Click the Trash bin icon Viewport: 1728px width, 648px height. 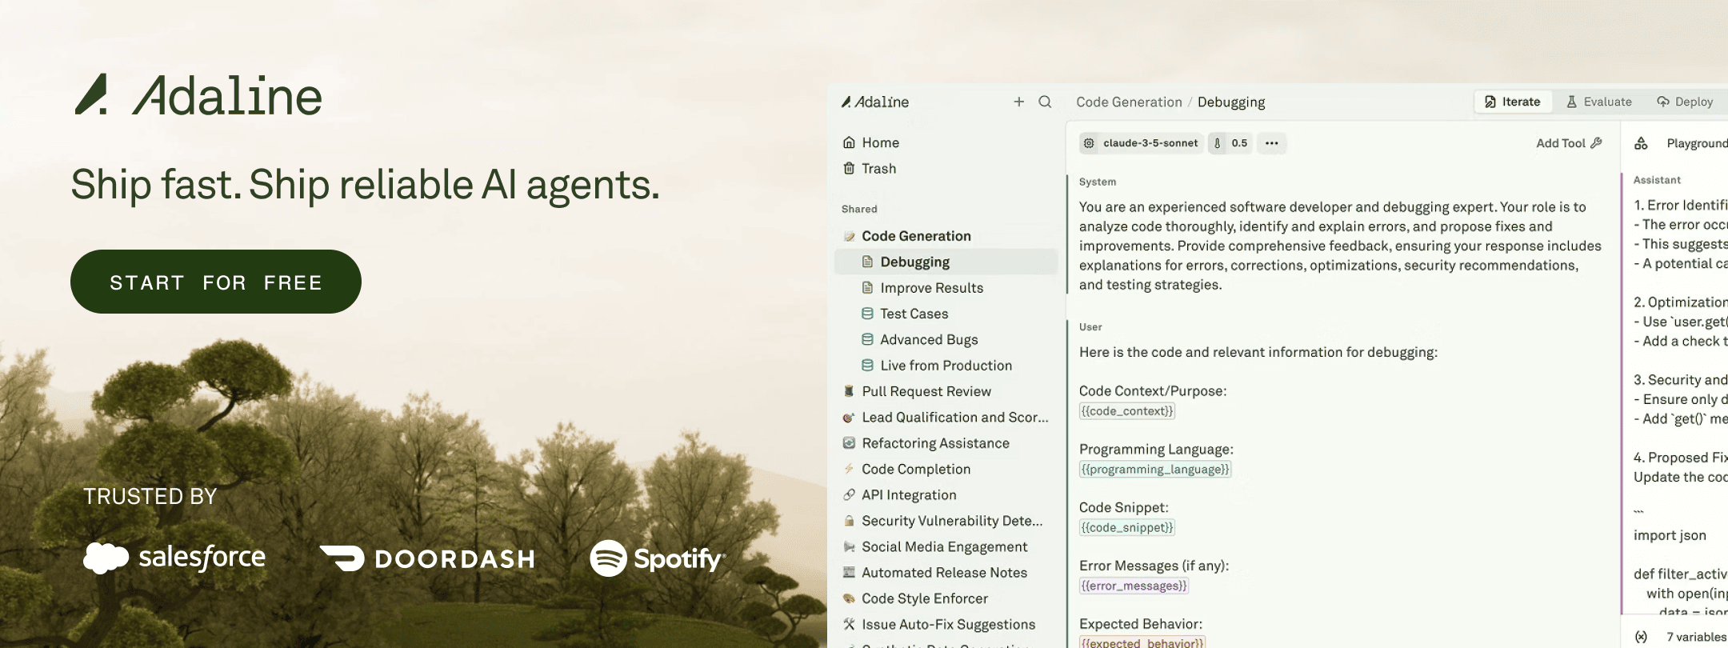849,168
